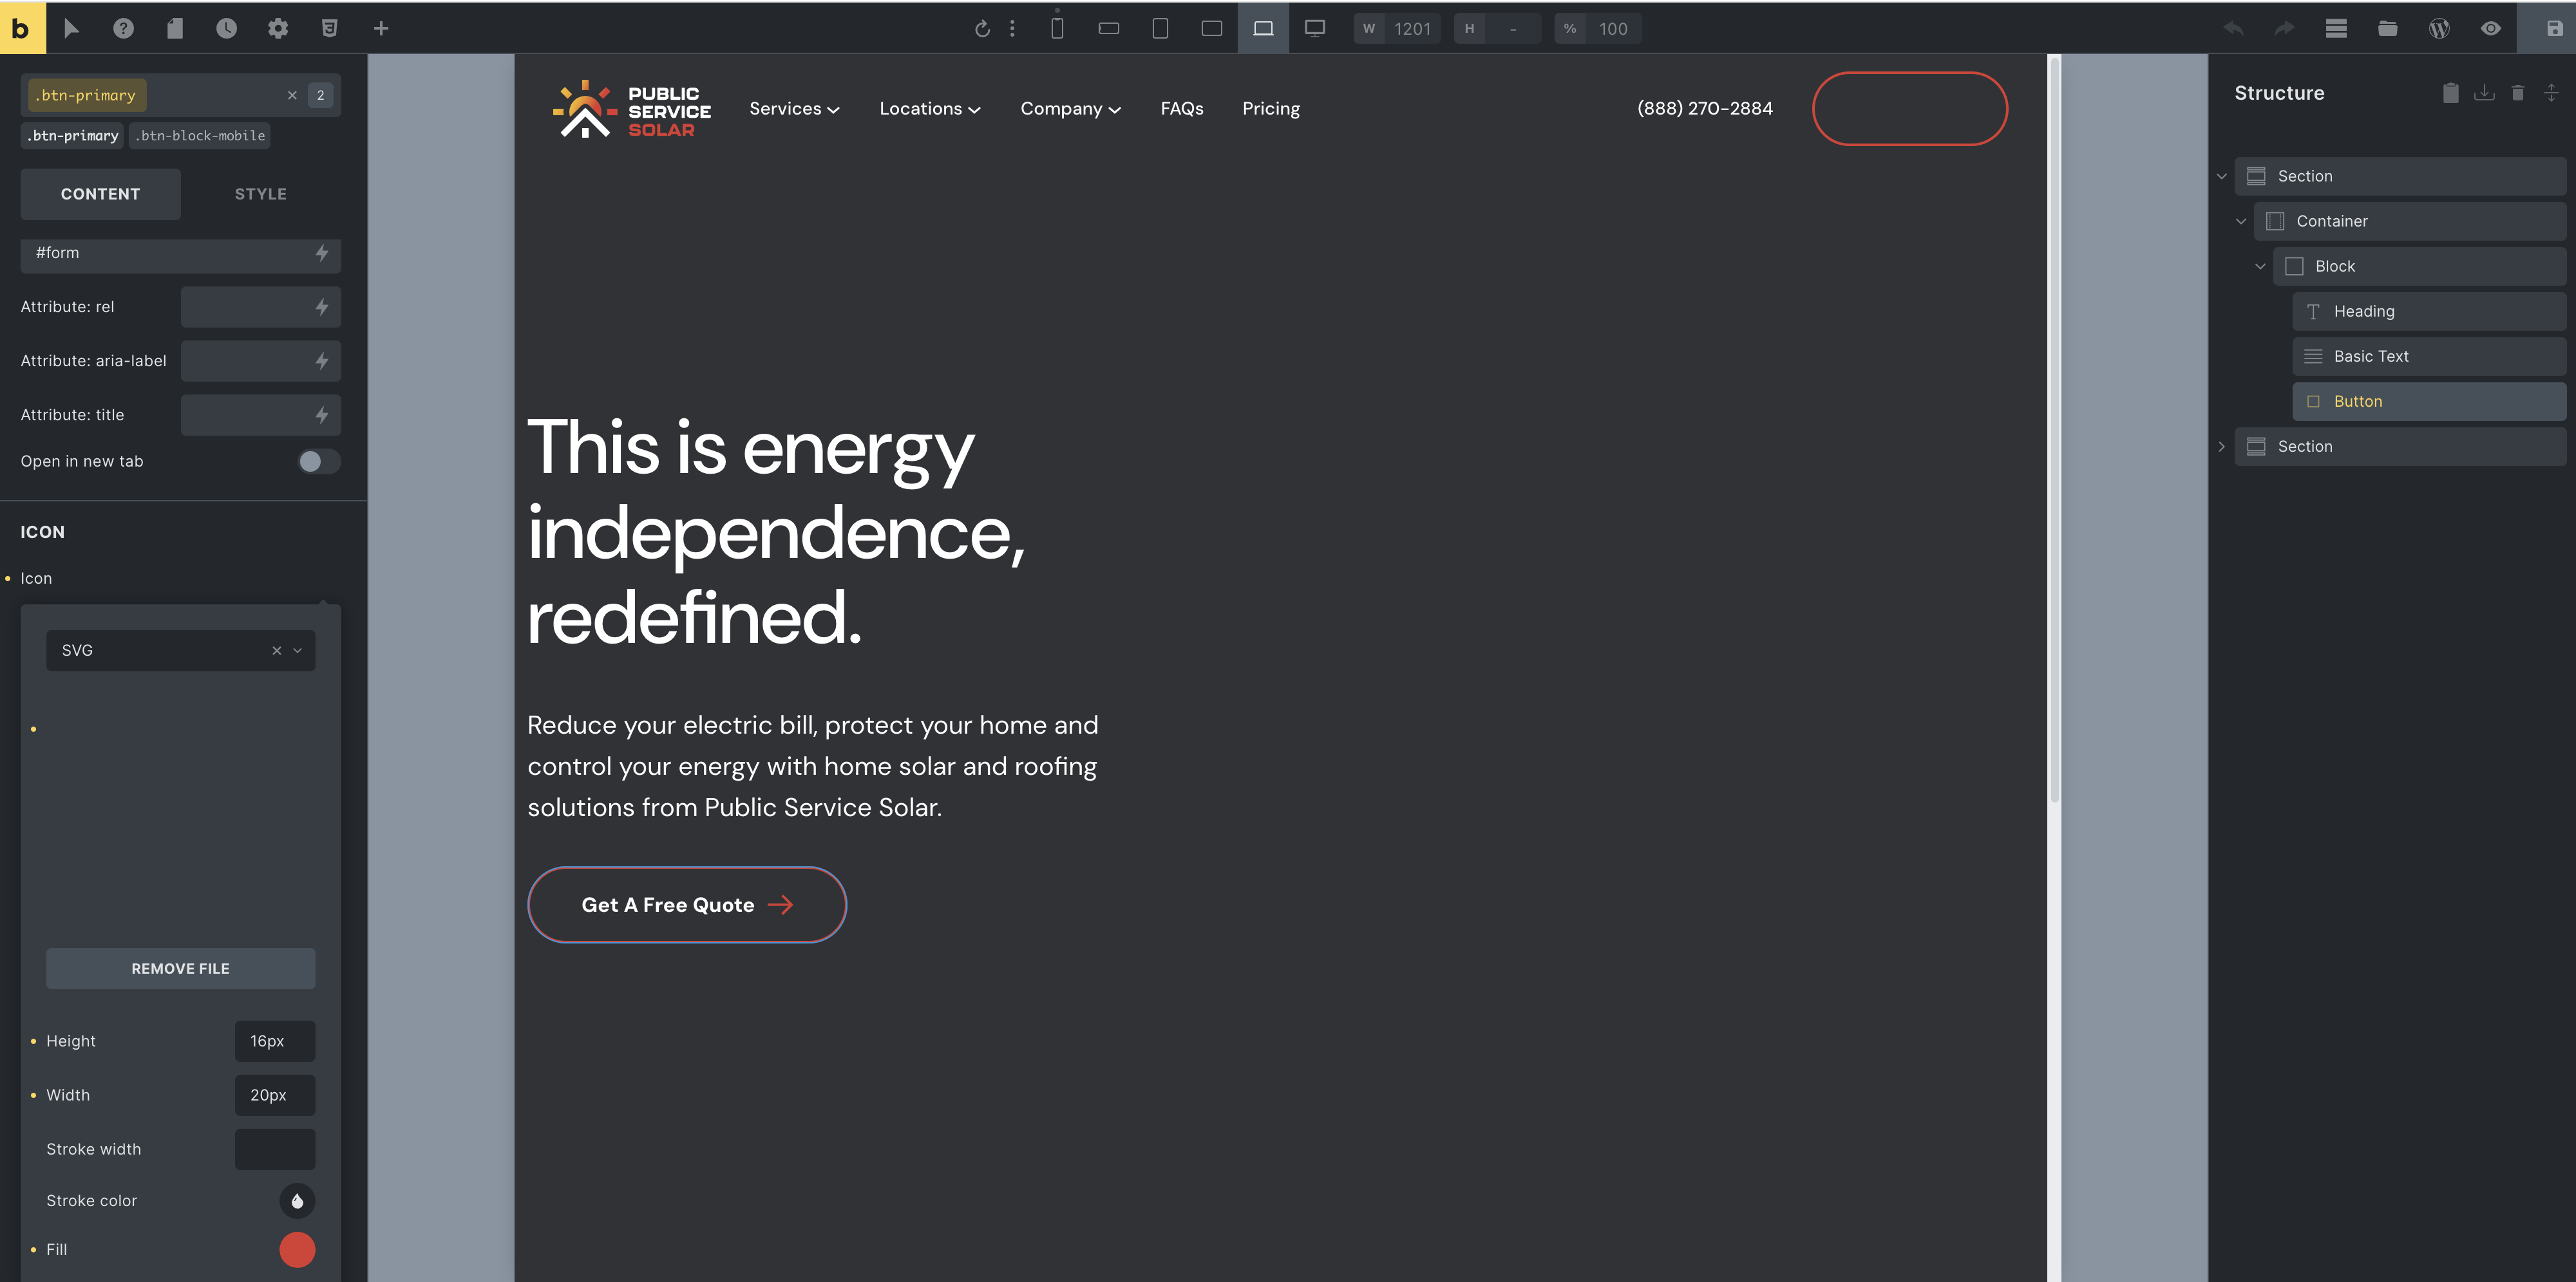Collapse the first Section tree chevron
Image resolution: width=2576 pixels, height=1282 pixels.
pos(2221,176)
